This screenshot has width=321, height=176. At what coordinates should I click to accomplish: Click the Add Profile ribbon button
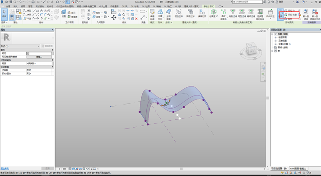pos(290,14)
